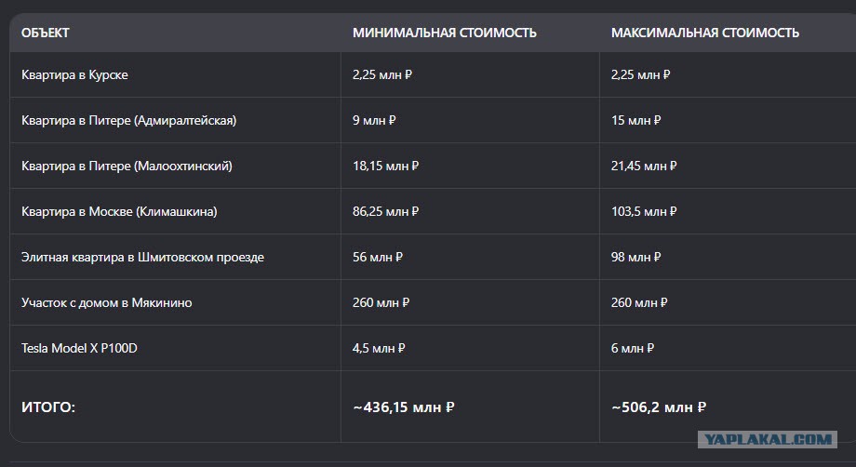Click Элитная квартира в Шмитовском проезде cell

(142, 257)
